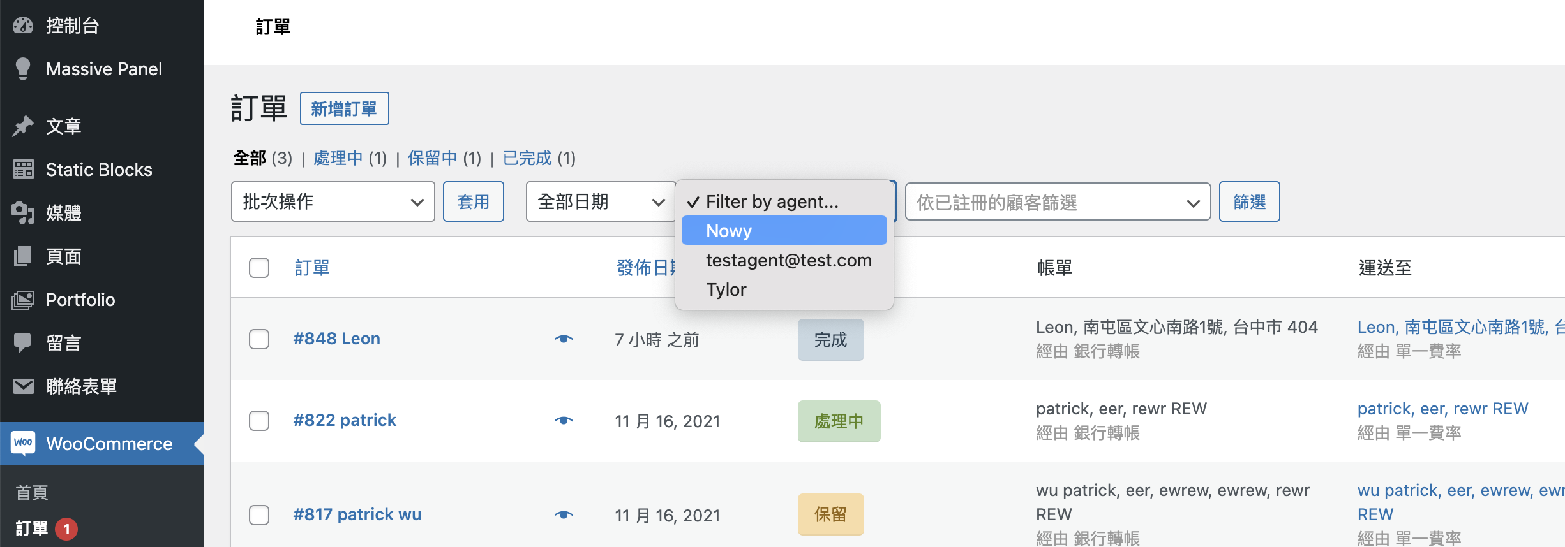1565x547 pixels.
Task: Open the 依已註冊的顧客篩選 customer dropdown
Action: (1058, 202)
